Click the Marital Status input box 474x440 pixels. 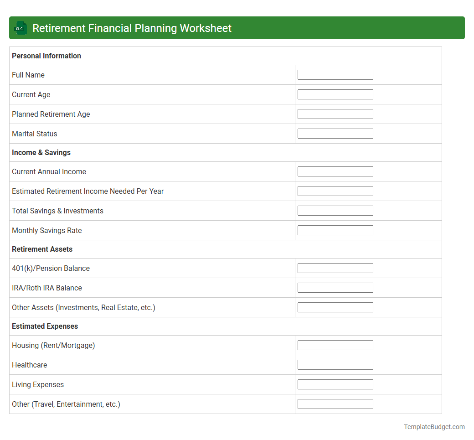pyautogui.click(x=335, y=133)
